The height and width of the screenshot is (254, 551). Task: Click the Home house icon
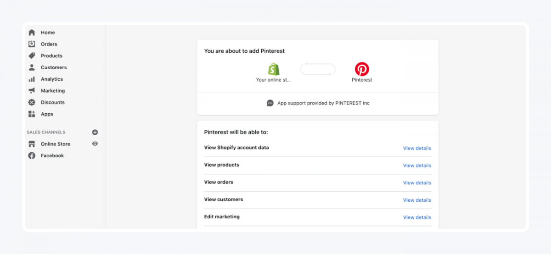click(32, 33)
